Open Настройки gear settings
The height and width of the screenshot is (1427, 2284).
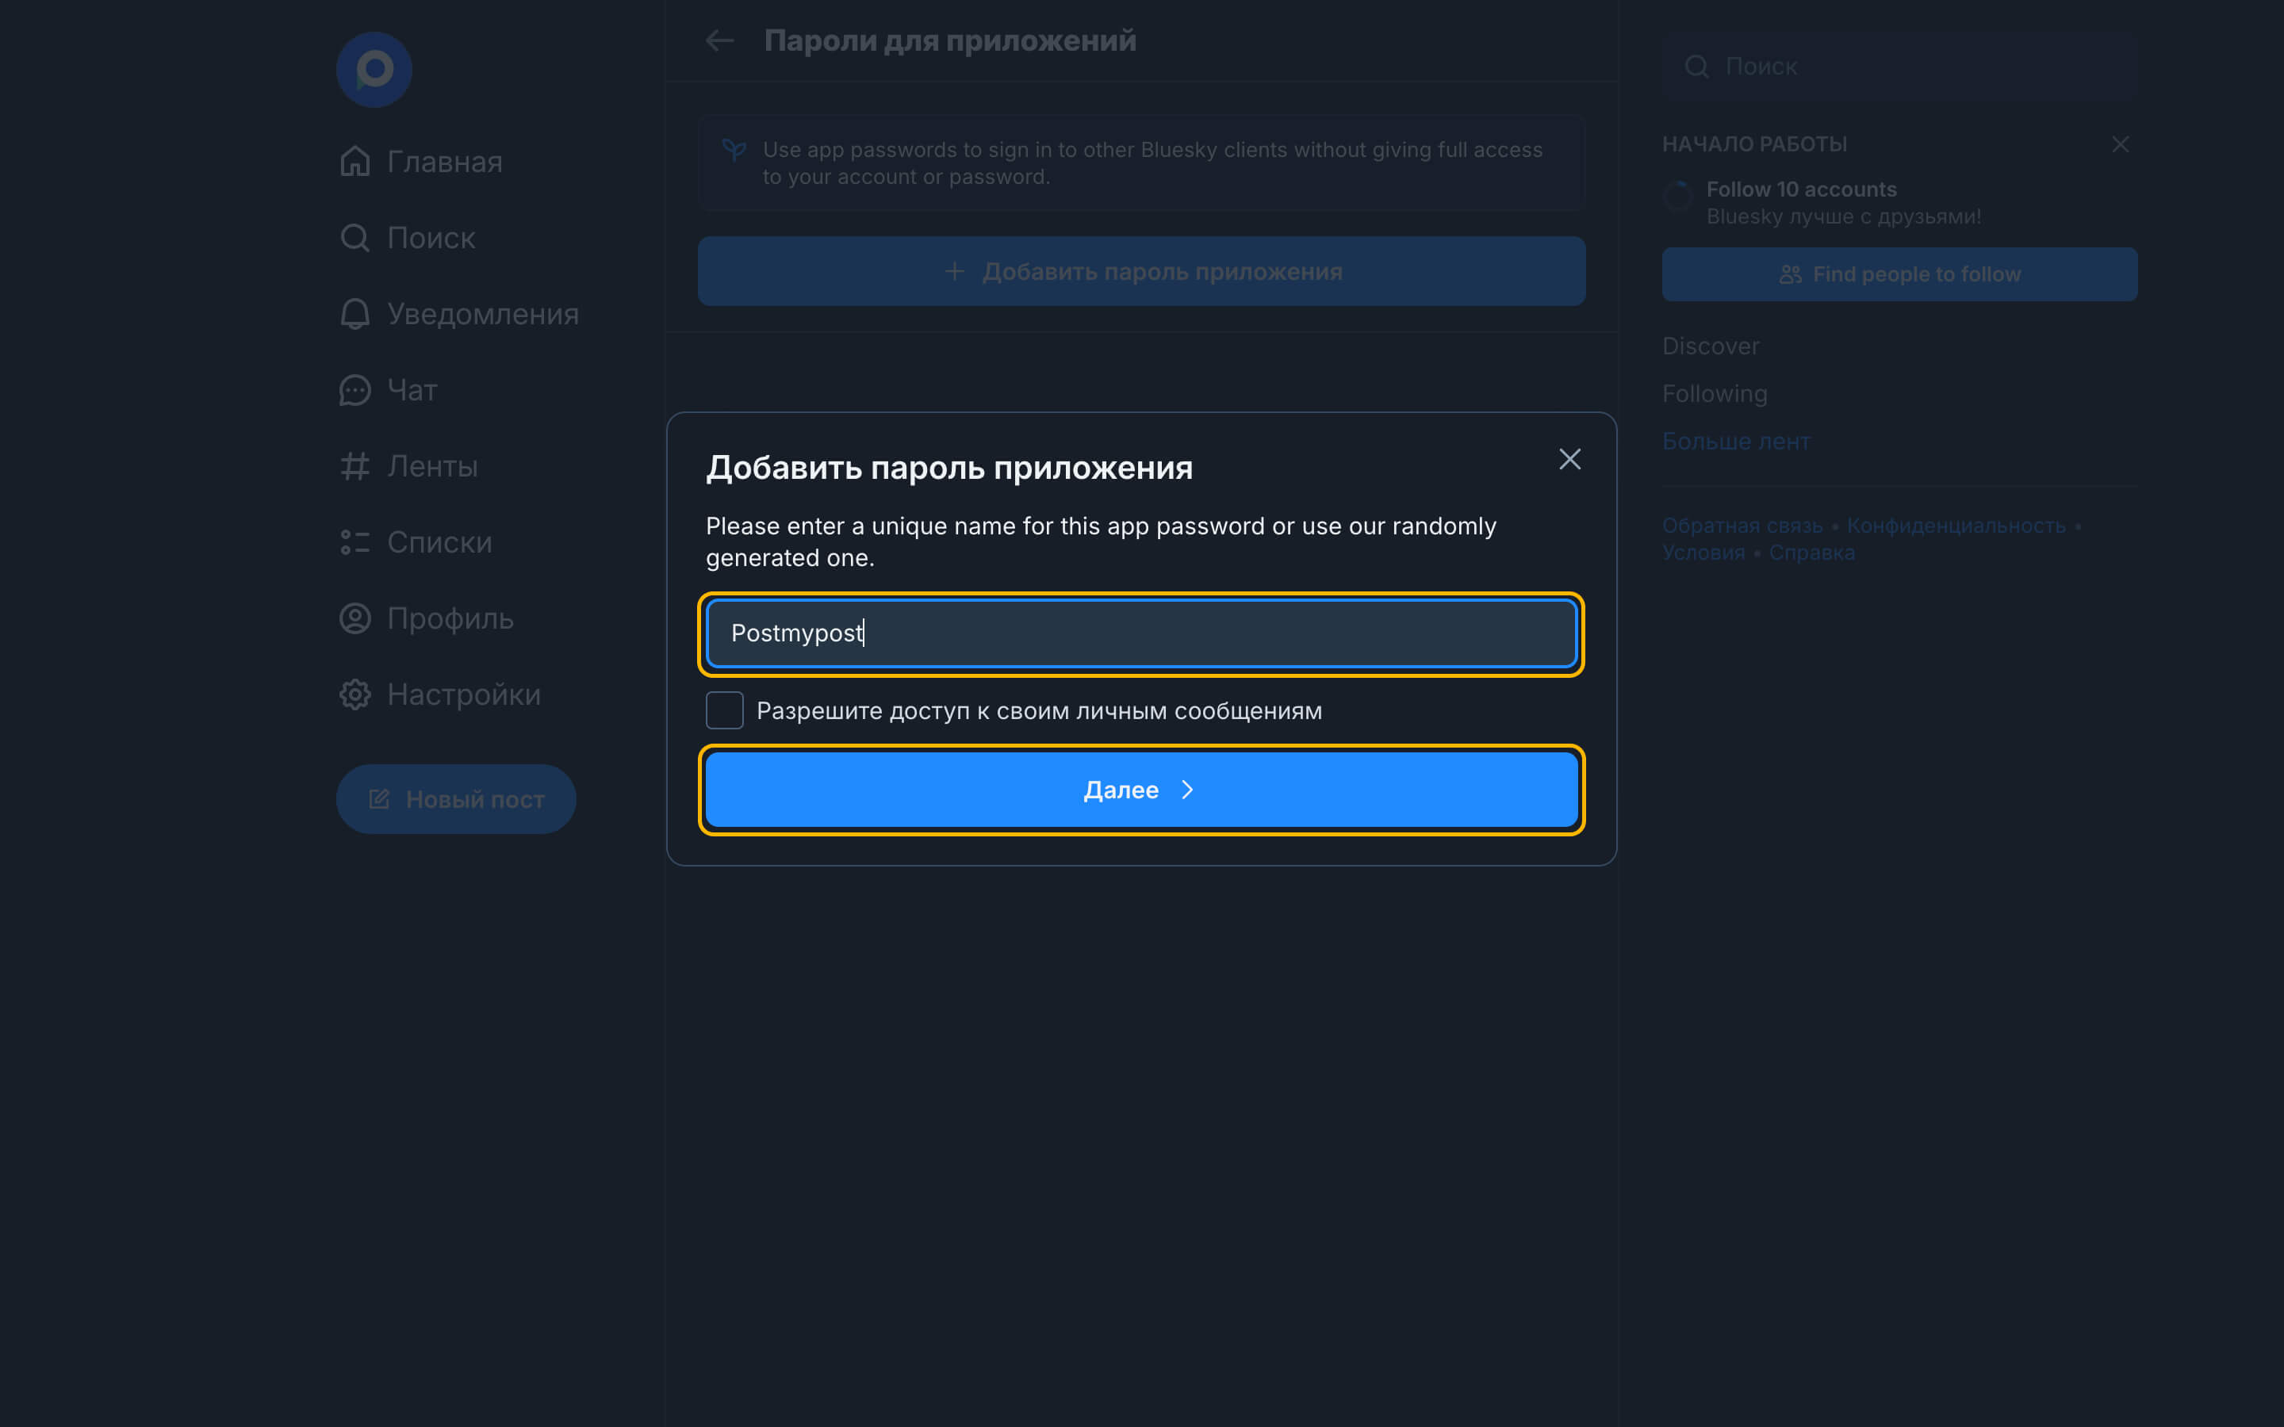click(440, 694)
